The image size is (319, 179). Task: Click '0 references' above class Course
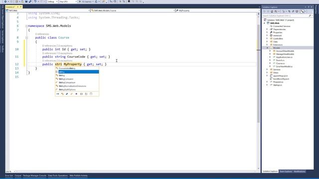(x=42, y=34)
